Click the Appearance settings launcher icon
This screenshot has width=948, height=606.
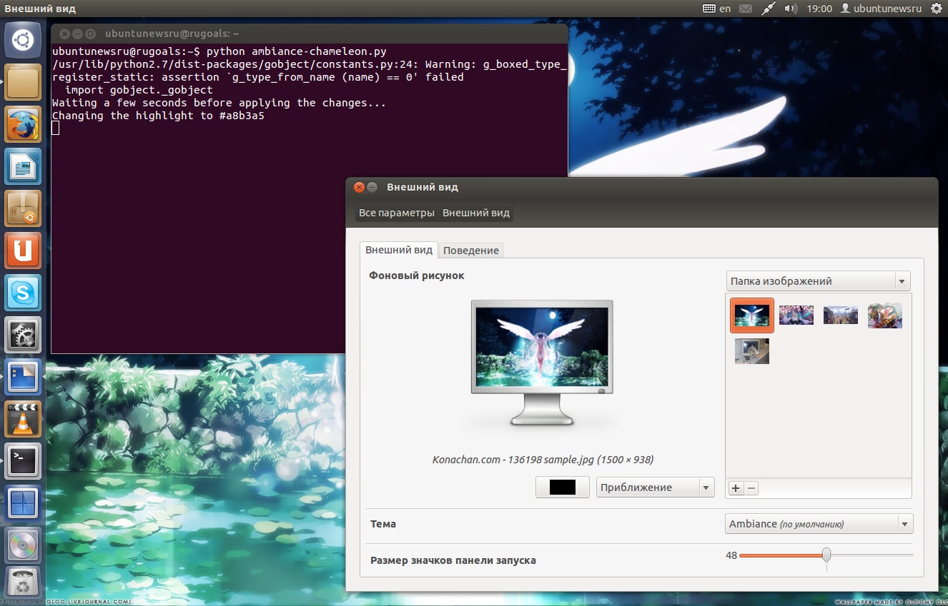point(23,377)
